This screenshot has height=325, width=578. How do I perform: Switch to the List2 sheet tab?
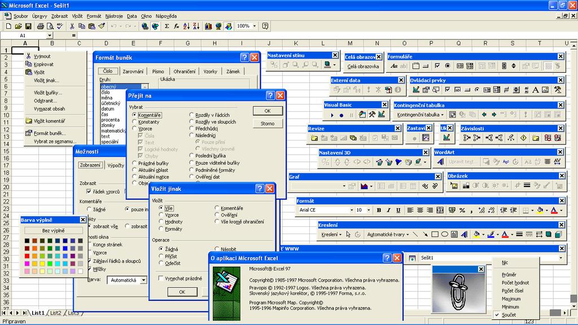coord(56,313)
